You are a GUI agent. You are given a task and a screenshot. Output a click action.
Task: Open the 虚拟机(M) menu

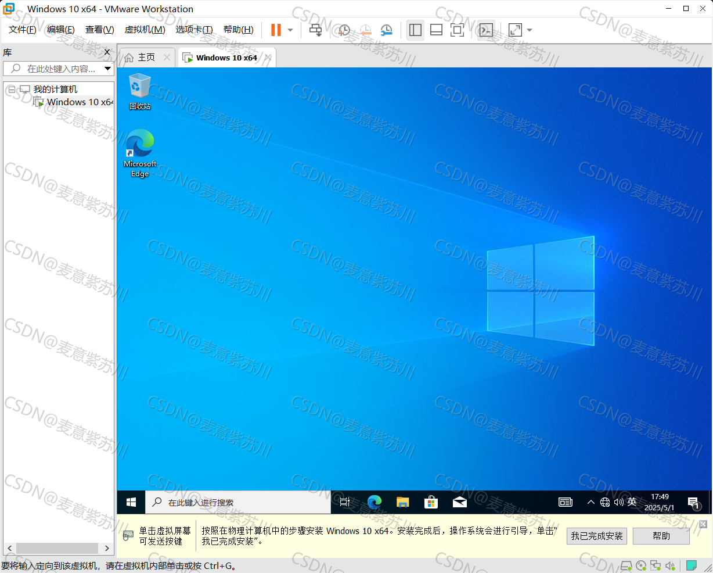pyautogui.click(x=145, y=30)
